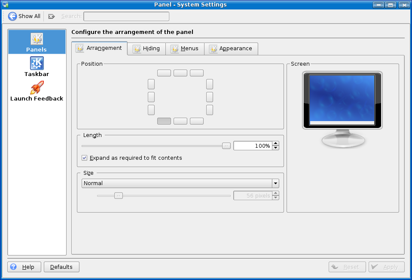
Task: Select bottom-left panel position button
Action: point(164,121)
